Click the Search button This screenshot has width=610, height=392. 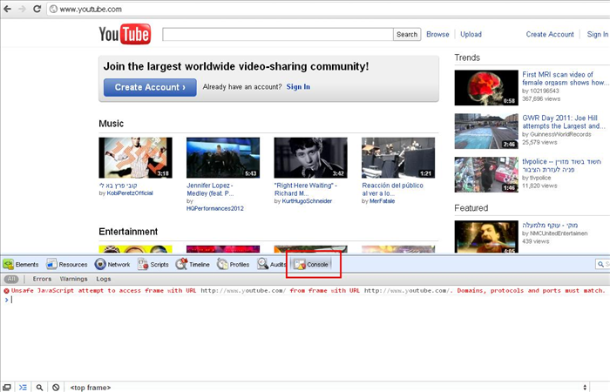coord(407,34)
